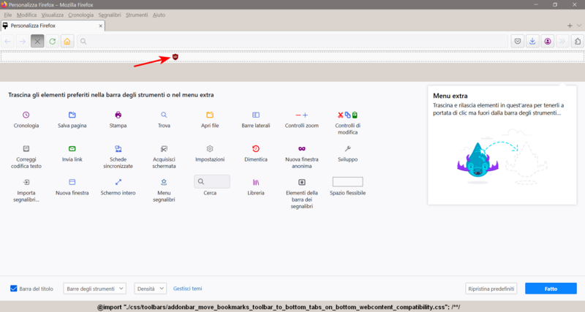Select the Barre laterali icon
The image size is (585, 312).
coord(255,115)
